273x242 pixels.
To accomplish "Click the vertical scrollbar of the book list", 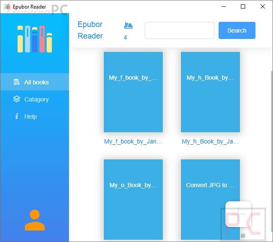I will tap(272, 151).
